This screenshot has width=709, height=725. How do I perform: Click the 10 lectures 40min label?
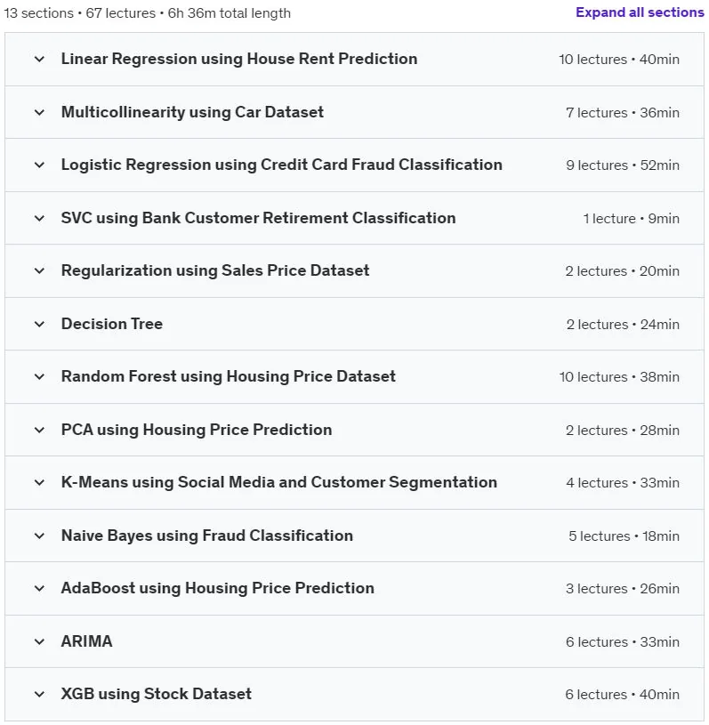click(619, 60)
